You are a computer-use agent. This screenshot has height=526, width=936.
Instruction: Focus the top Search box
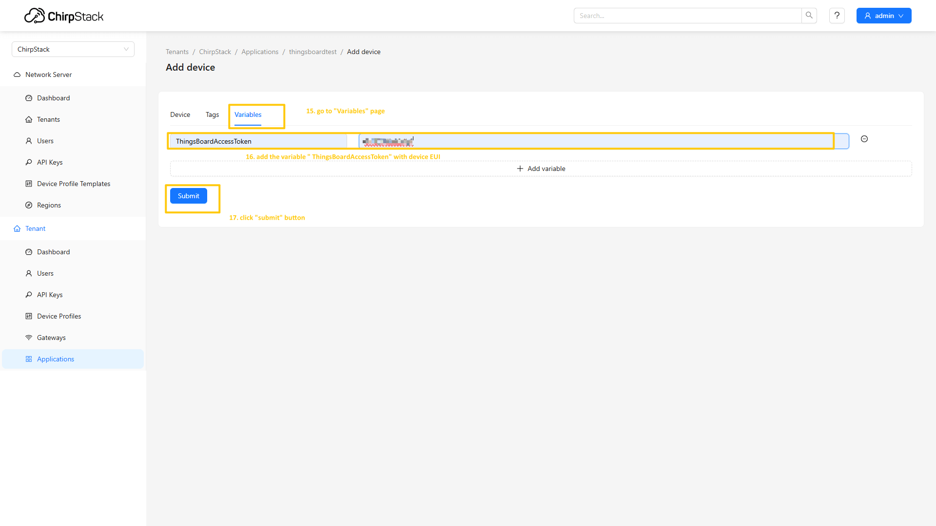tap(687, 16)
